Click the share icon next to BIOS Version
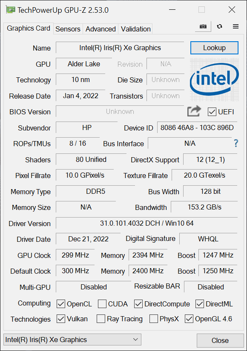247x351 pixels. [194, 111]
